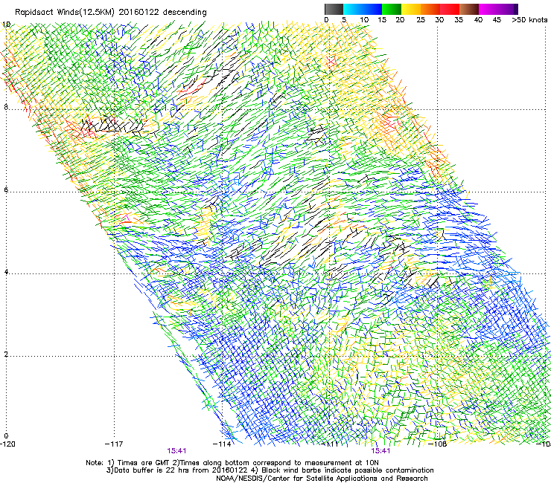Select the blue 5-15 knots legend swatch
The width and height of the screenshot is (551, 483).
click(x=363, y=9)
